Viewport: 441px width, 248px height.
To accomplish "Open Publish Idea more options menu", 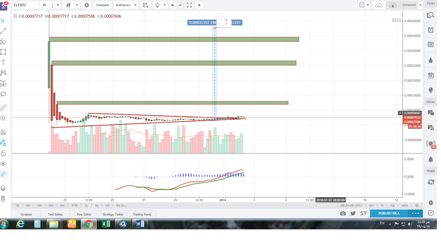I will (416, 214).
